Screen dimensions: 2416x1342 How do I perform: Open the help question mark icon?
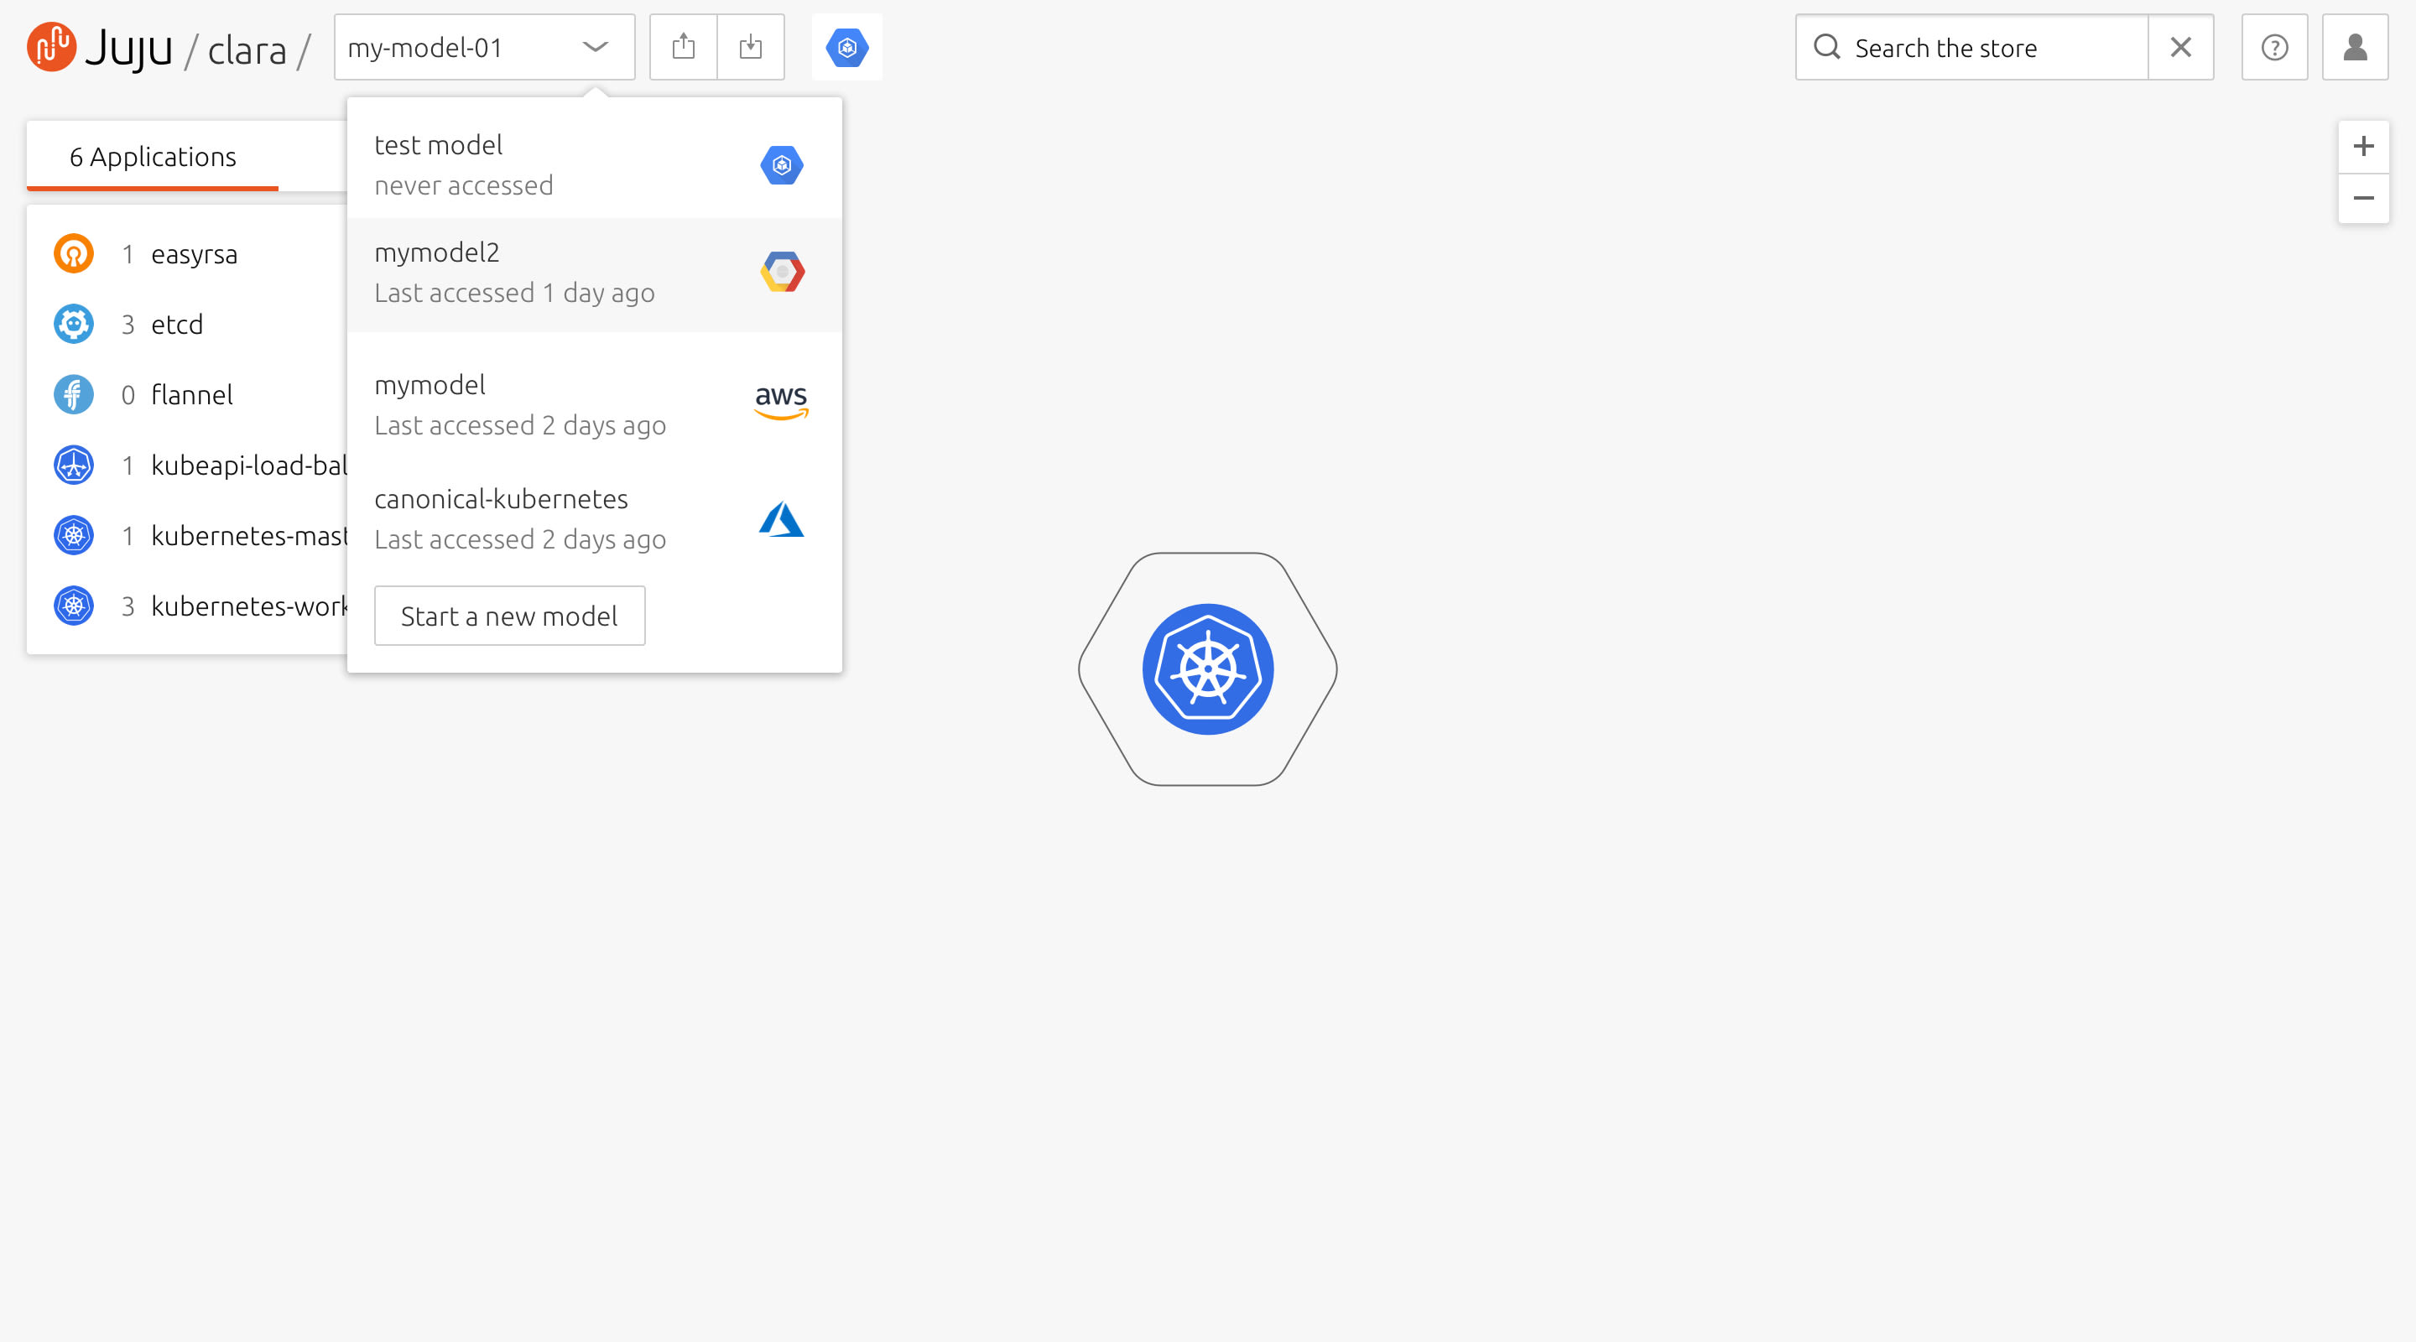coord(2274,47)
